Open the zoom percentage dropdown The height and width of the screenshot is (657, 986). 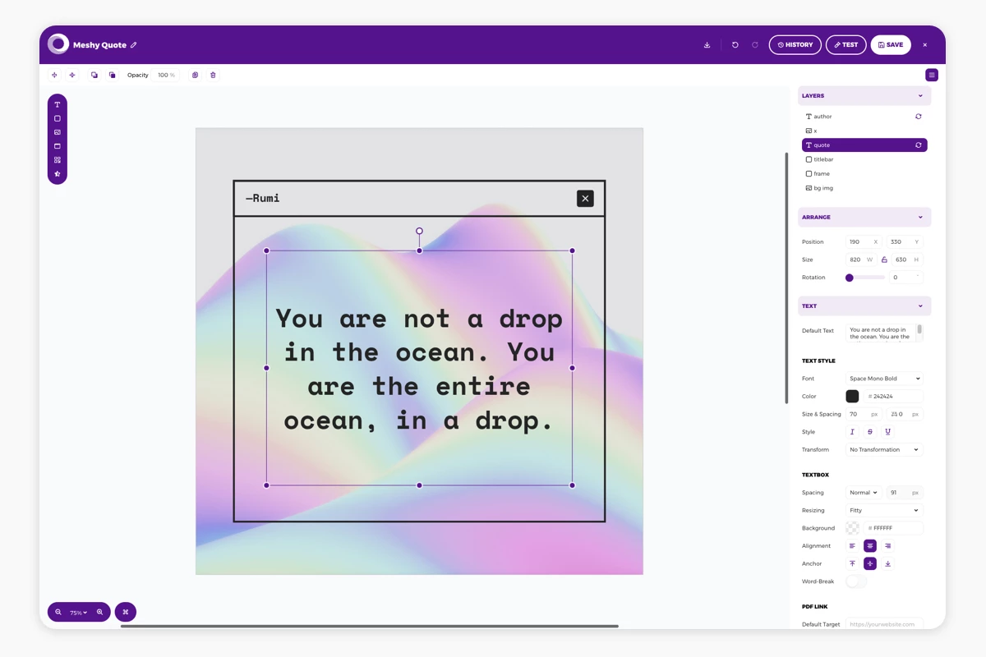79,613
